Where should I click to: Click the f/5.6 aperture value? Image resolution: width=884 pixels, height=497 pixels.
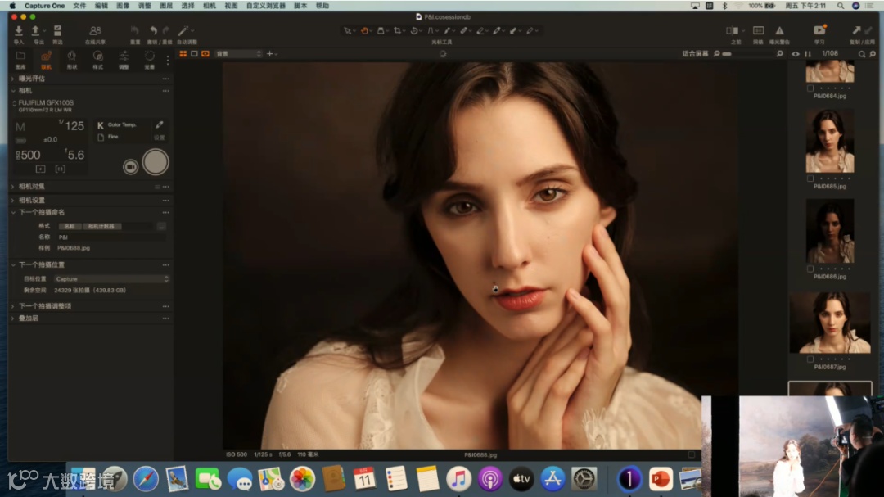tap(74, 155)
